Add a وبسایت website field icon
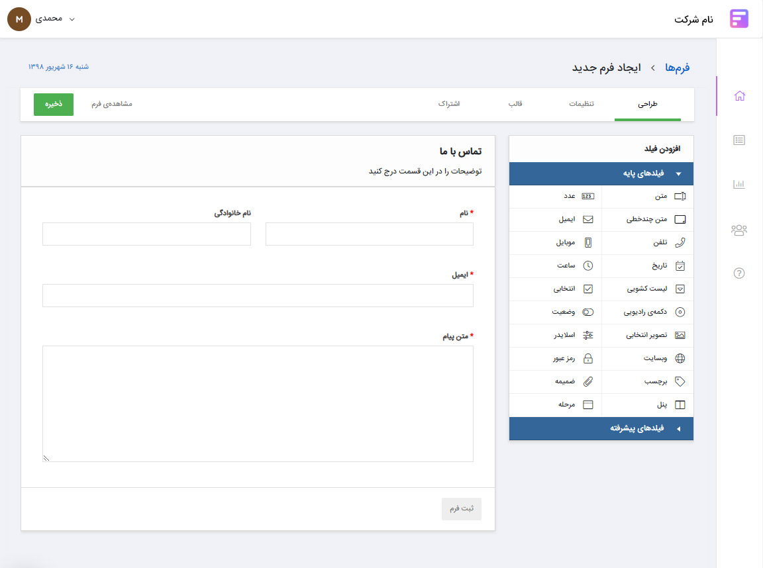The height and width of the screenshot is (568, 763). [680, 358]
